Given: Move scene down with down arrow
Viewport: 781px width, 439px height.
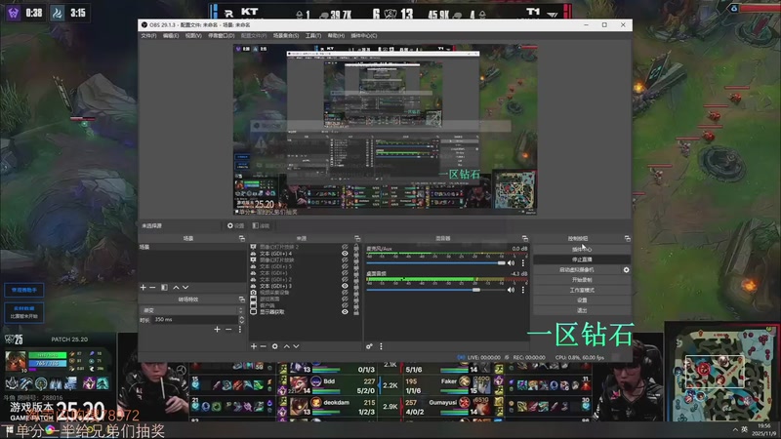Looking at the screenshot, I should tap(185, 287).
